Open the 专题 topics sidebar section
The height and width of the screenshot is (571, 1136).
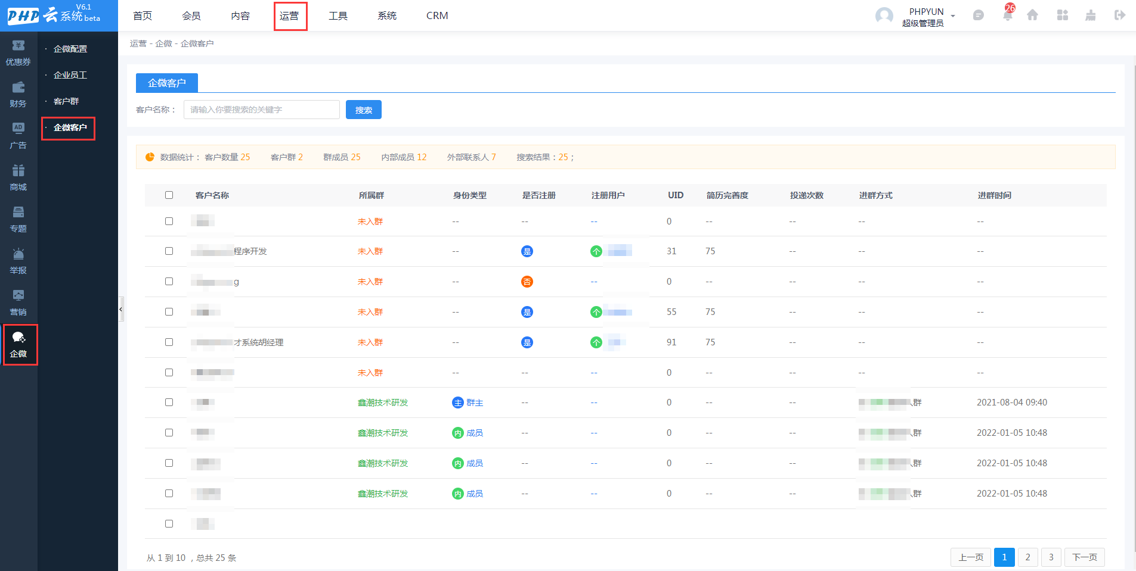click(x=18, y=220)
